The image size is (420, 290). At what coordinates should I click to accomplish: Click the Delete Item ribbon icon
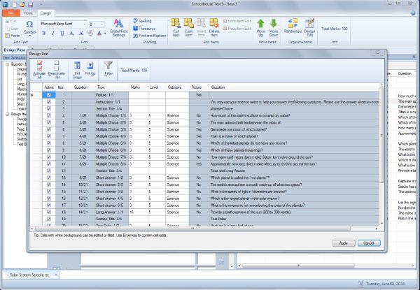(x=214, y=23)
